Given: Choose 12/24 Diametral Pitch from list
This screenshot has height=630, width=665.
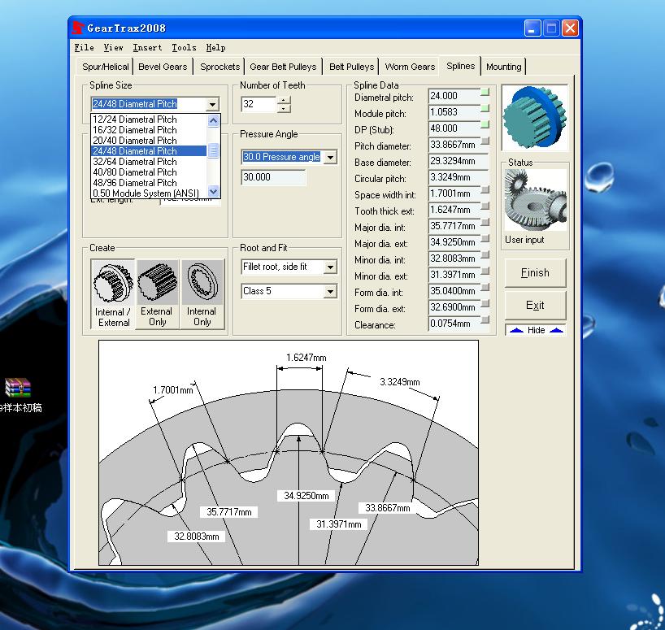Looking at the screenshot, I should [x=149, y=119].
